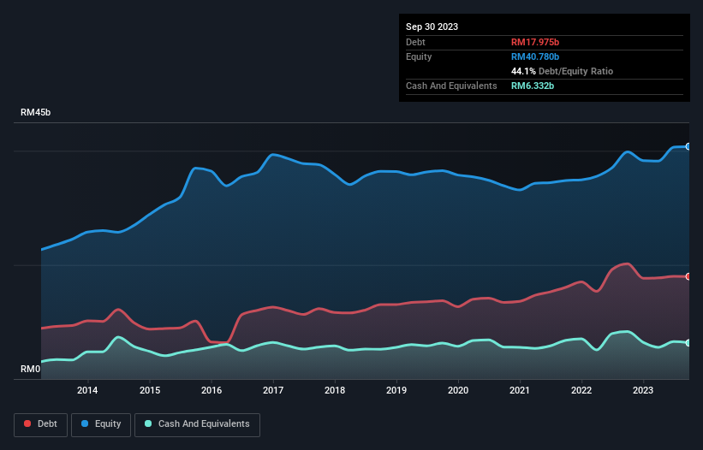Click the Debt label in tooltip
This screenshot has width=703, height=450.
pyautogui.click(x=415, y=42)
